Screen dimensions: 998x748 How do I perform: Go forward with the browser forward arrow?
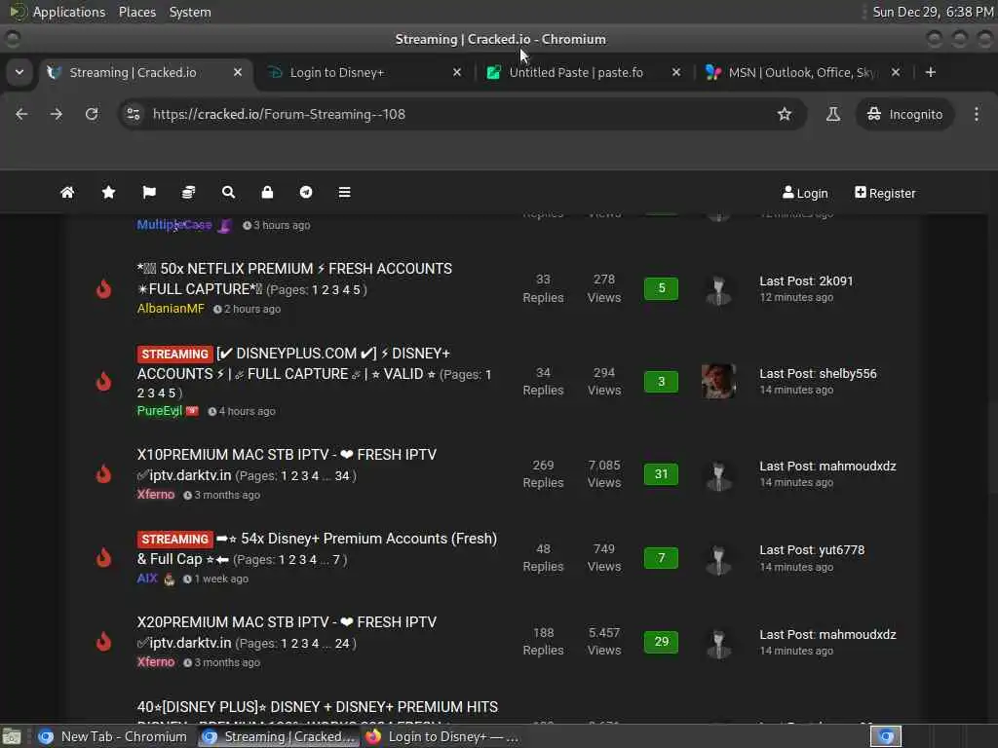pyautogui.click(x=57, y=114)
